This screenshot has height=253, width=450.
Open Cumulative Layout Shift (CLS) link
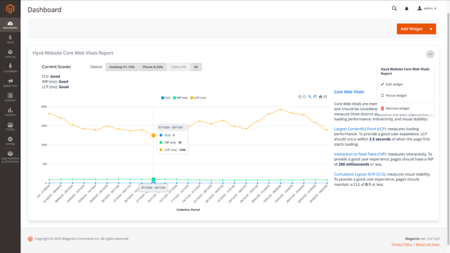[x=359, y=175]
